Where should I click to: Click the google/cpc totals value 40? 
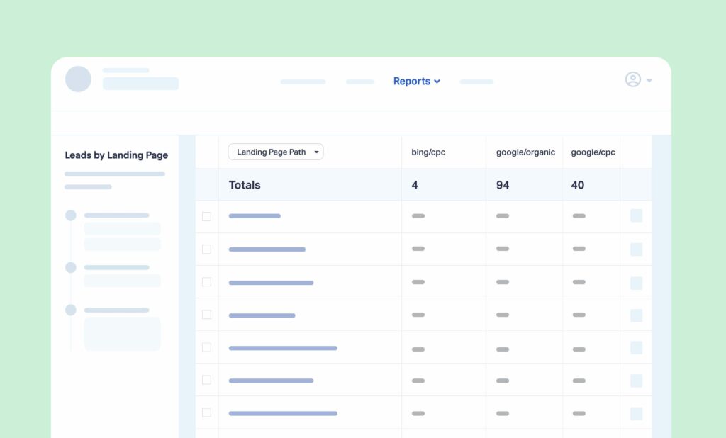point(578,185)
